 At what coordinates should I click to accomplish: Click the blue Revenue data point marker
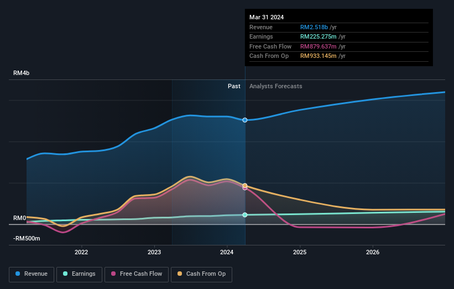pyautogui.click(x=245, y=120)
